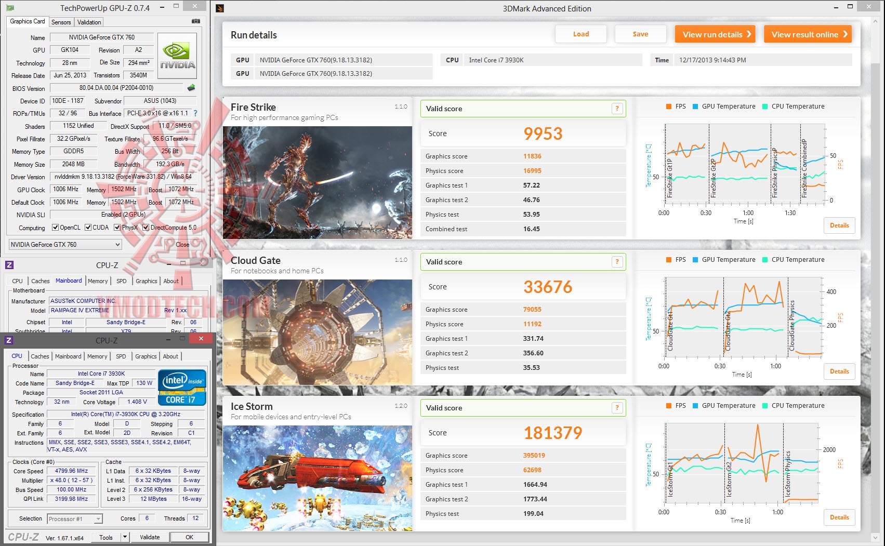
Task: Open the Memory tab in front CPU-Z window
Action: tap(97, 356)
